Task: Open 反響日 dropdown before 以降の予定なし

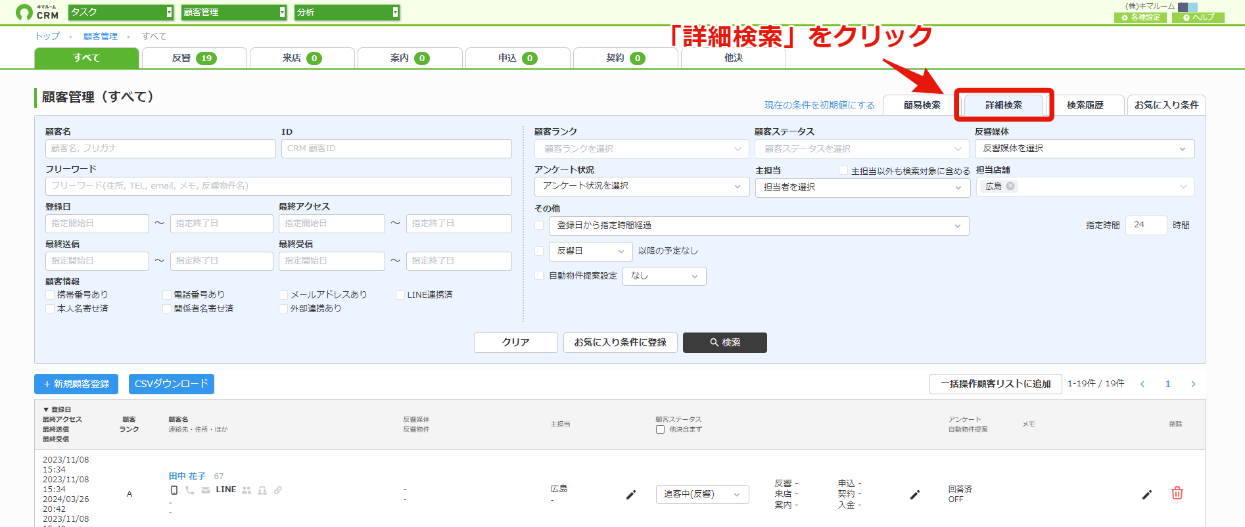Action: click(591, 251)
